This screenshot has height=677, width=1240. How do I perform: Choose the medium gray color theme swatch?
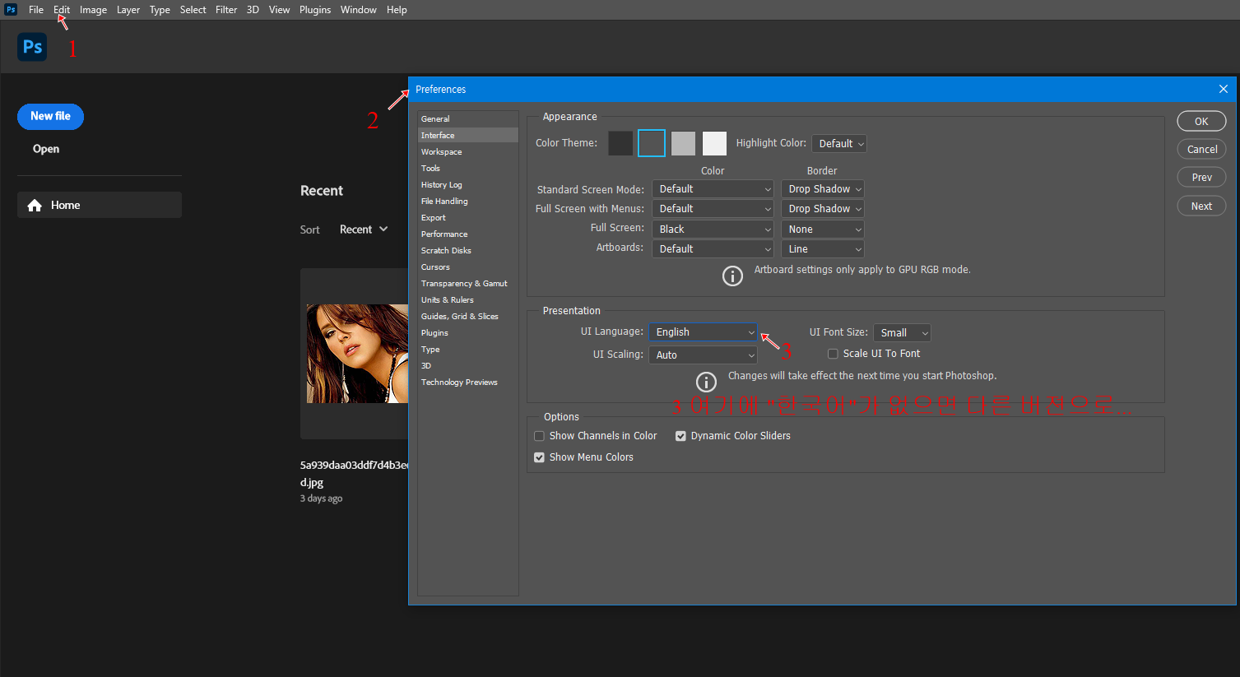pyautogui.click(x=683, y=143)
